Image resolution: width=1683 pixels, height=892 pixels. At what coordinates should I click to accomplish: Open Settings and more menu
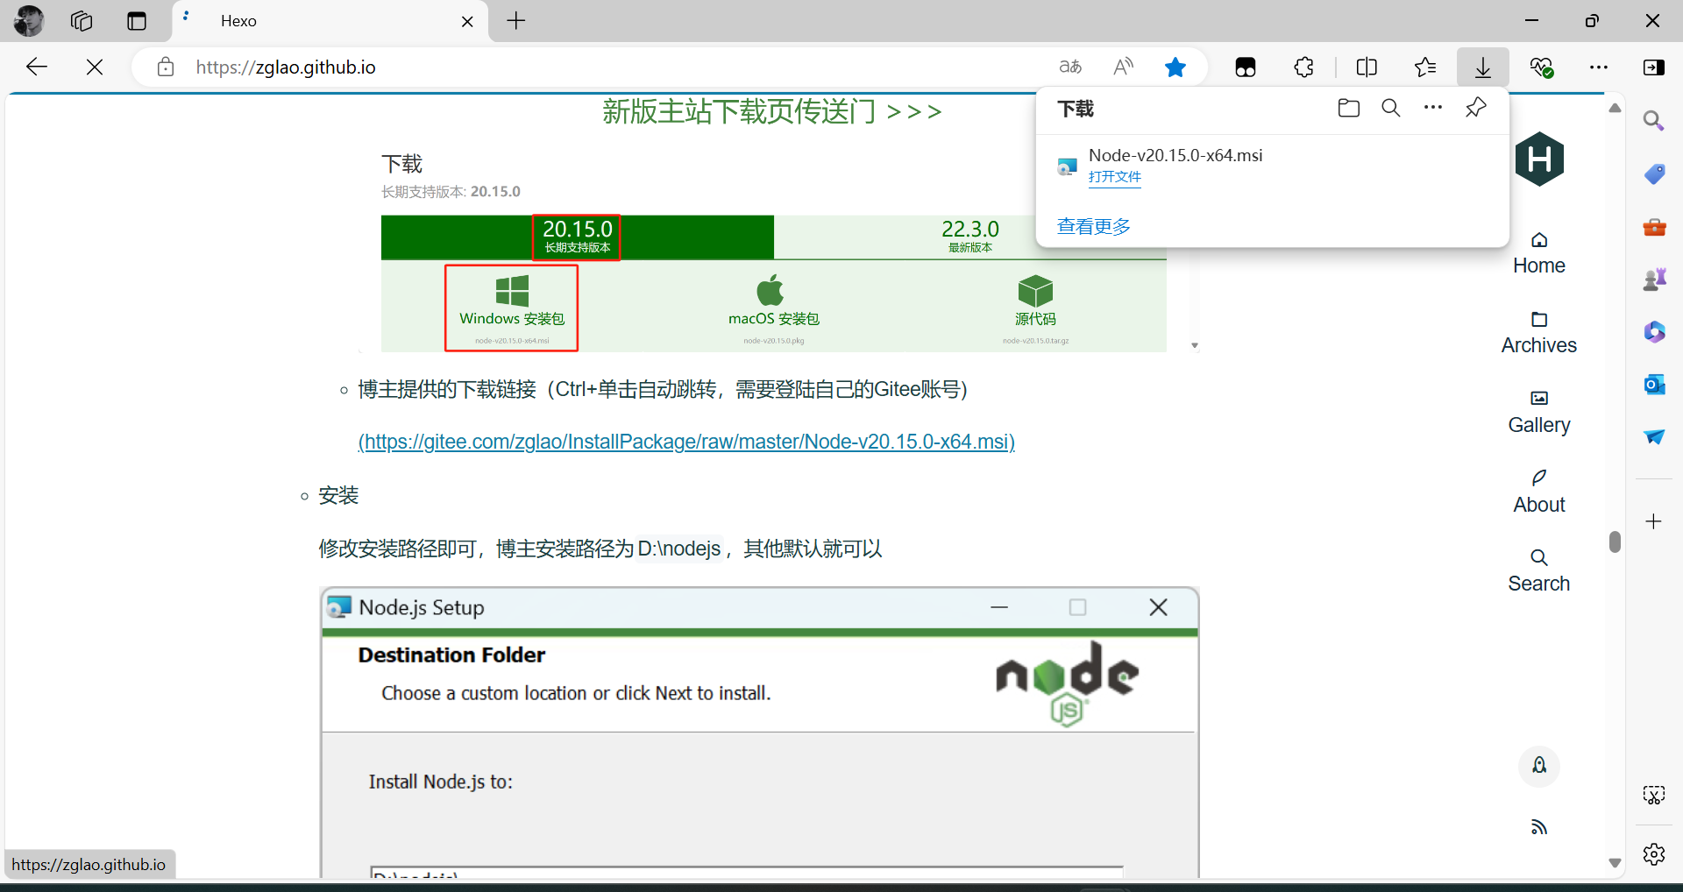pyautogui.click(x=1599, y=67)
